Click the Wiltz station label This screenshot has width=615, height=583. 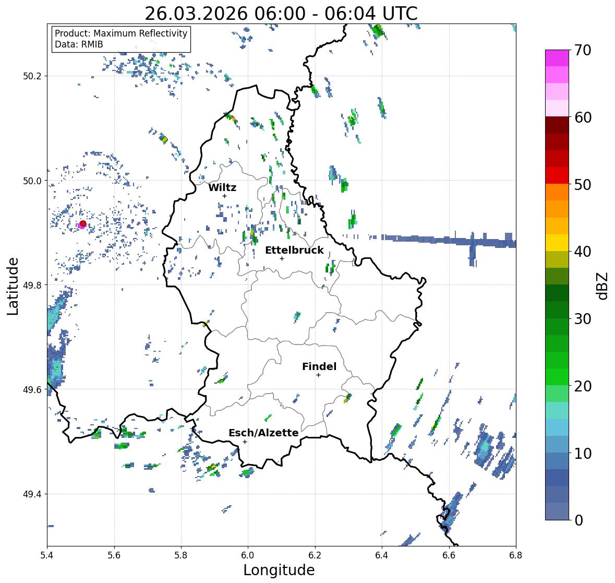pyautogui.click(x=222, y=187)
